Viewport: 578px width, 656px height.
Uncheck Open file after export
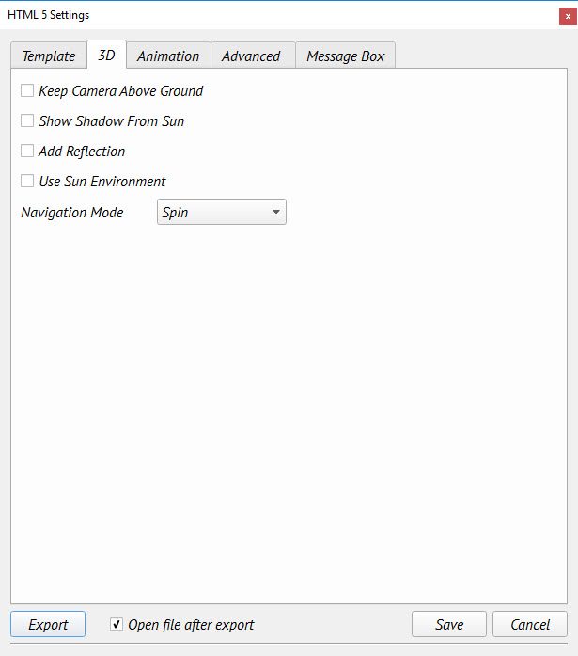117,624
